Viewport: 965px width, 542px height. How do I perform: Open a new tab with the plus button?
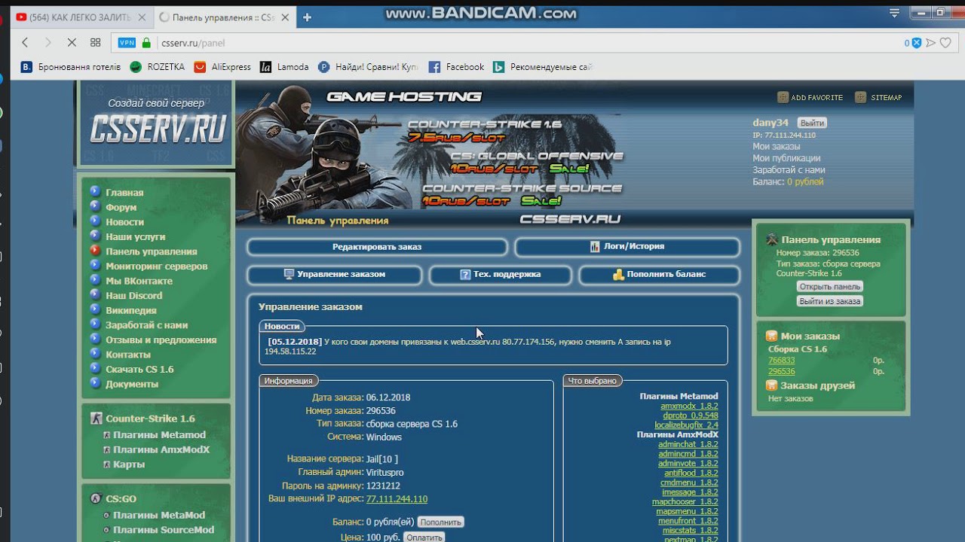coord(307,17)
